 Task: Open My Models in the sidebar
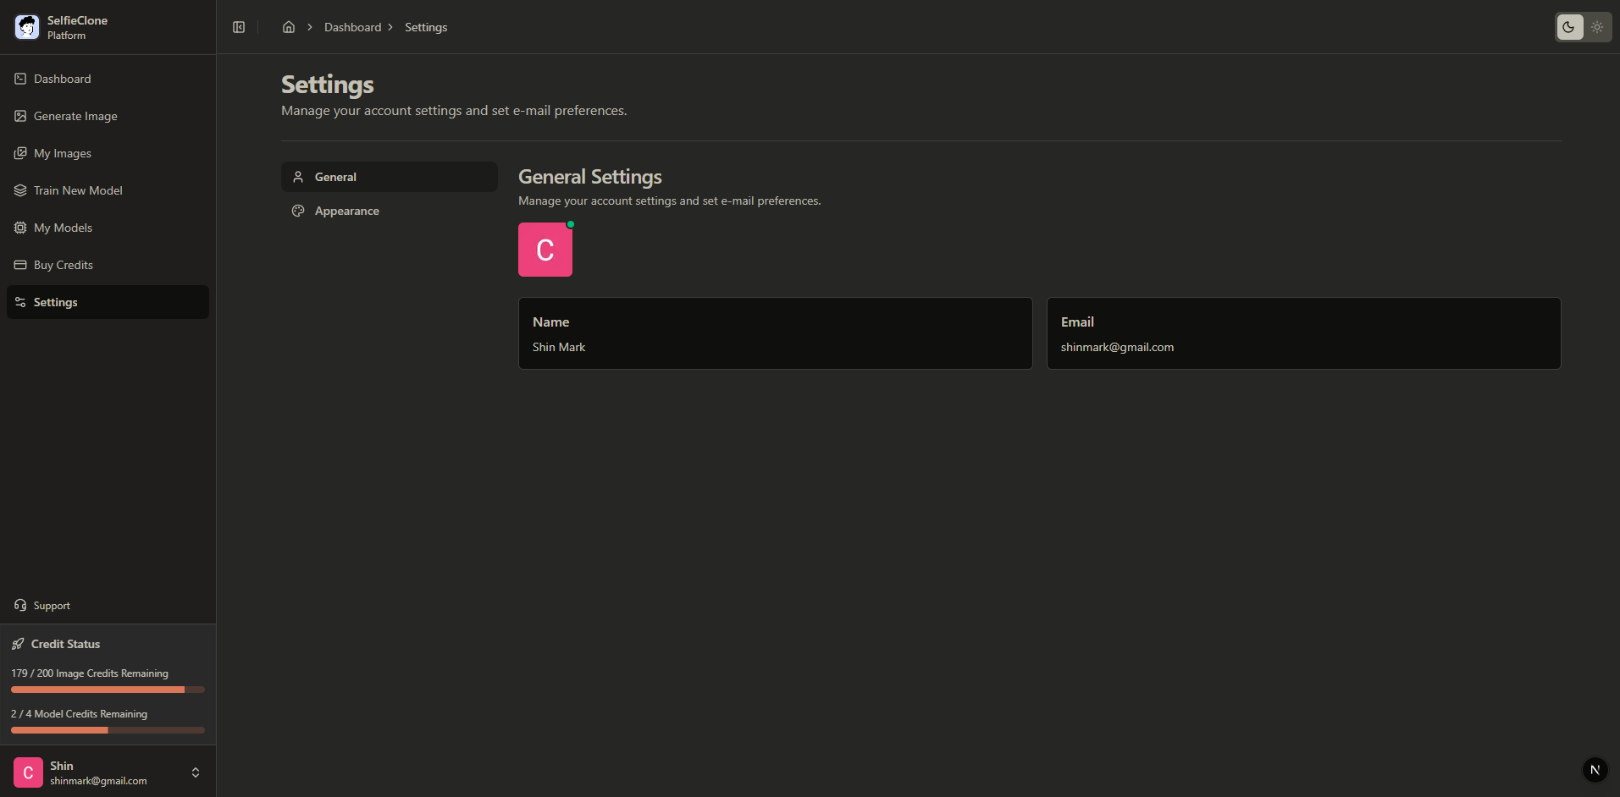pyautogui.click(x=108, y=228)
